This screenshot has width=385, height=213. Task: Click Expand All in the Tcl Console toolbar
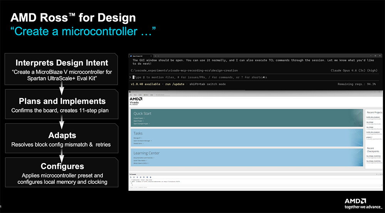(137, 177)
